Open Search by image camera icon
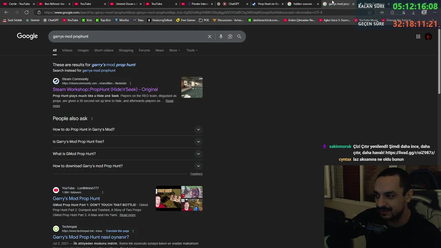 click(x=230, y=37)
